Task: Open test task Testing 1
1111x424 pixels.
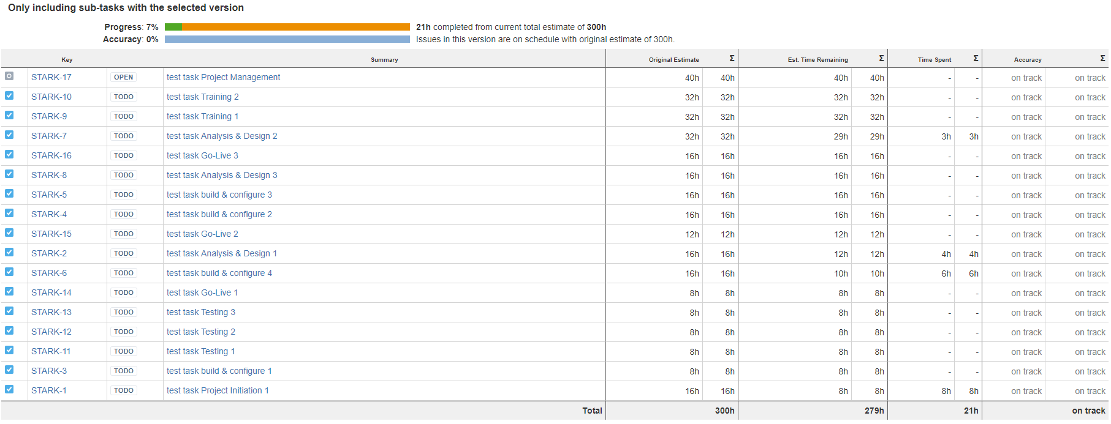Action: click(x=201, y=351)
